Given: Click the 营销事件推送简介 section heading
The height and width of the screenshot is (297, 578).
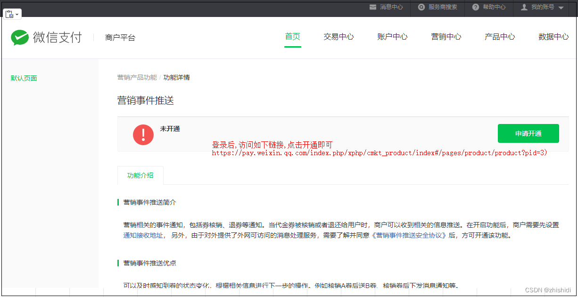Looking at the screenshot, I should [150, 202].
